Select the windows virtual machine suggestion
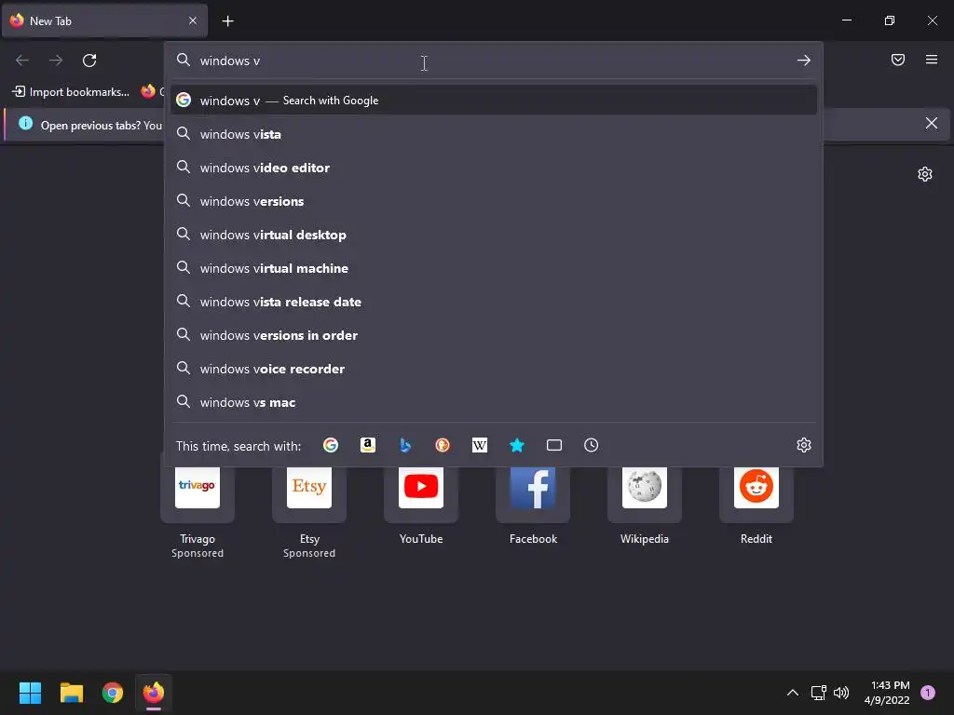This screenshot has height=715, width=954. click(494, 268)
